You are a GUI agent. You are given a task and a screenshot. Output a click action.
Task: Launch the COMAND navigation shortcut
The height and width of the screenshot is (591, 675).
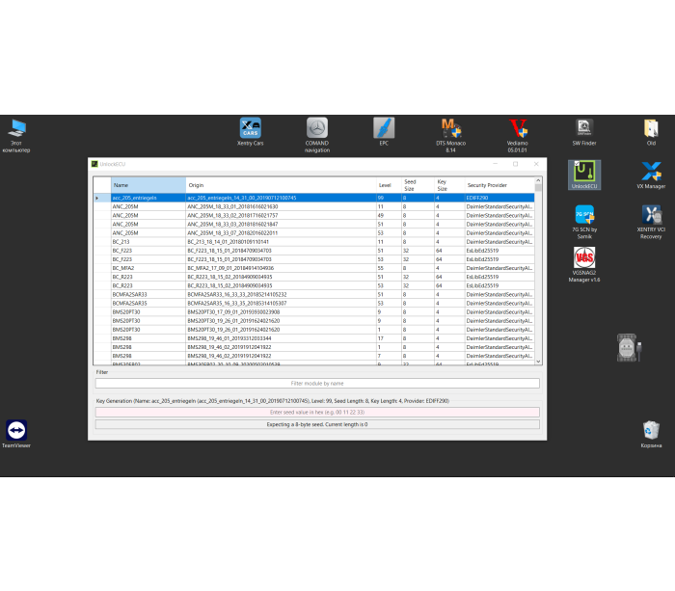pos(316,128)
